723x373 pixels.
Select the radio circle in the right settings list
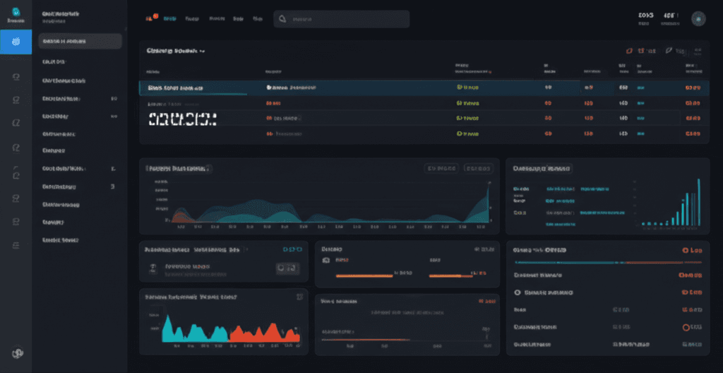(x=517, y=292)
